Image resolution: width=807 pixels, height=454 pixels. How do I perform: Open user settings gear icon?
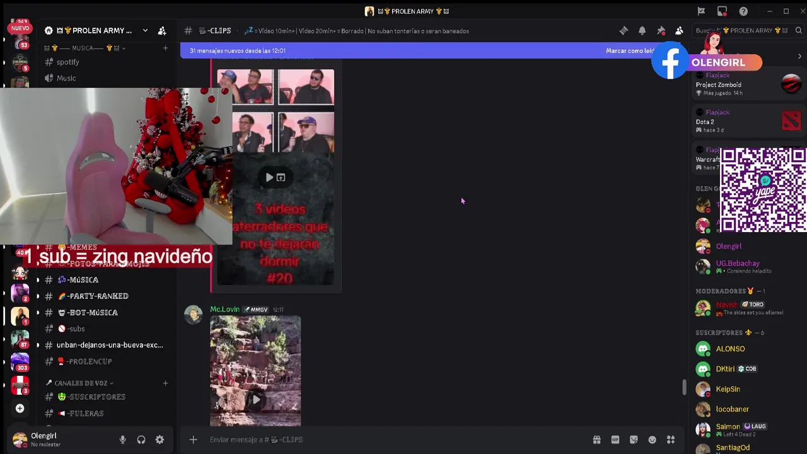coord(160,440)
